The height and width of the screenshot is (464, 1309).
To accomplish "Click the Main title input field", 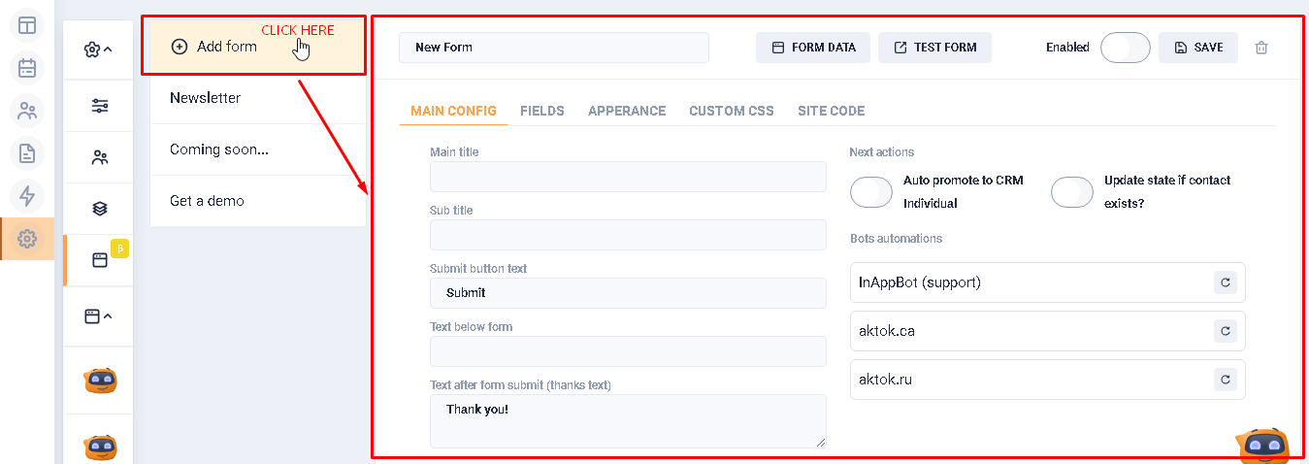I will [x=628, y=177].
